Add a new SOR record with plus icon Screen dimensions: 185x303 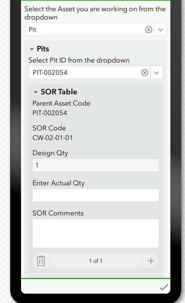point(151,261)
